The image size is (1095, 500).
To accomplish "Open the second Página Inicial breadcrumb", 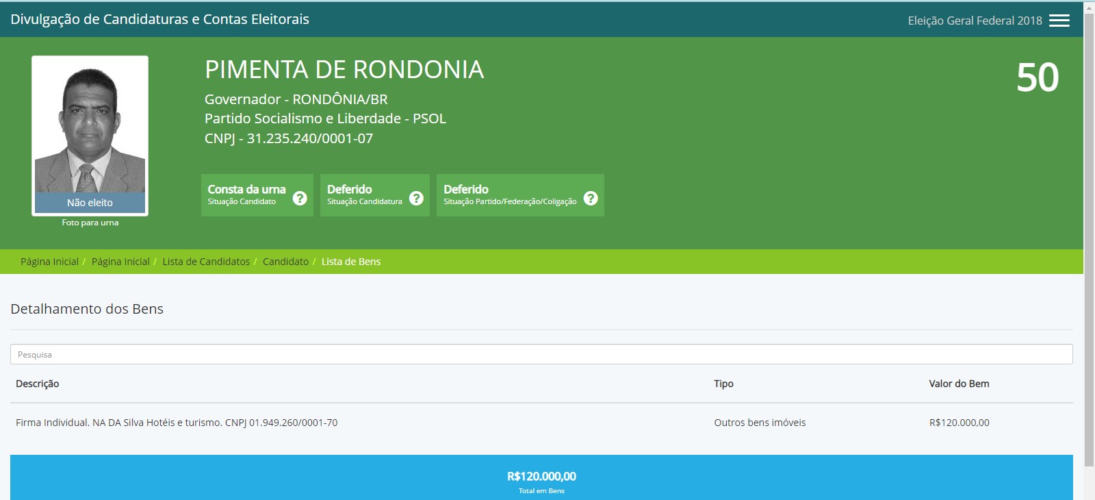I will pyautogui.click(x=120, y=262).
